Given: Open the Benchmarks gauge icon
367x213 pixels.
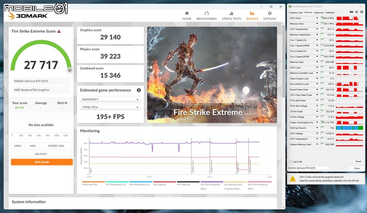Looking at the screenshot, I should (x=207, y=13).
